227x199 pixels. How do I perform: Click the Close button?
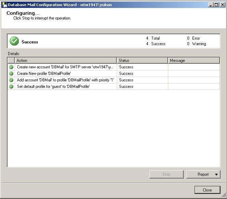207,190
